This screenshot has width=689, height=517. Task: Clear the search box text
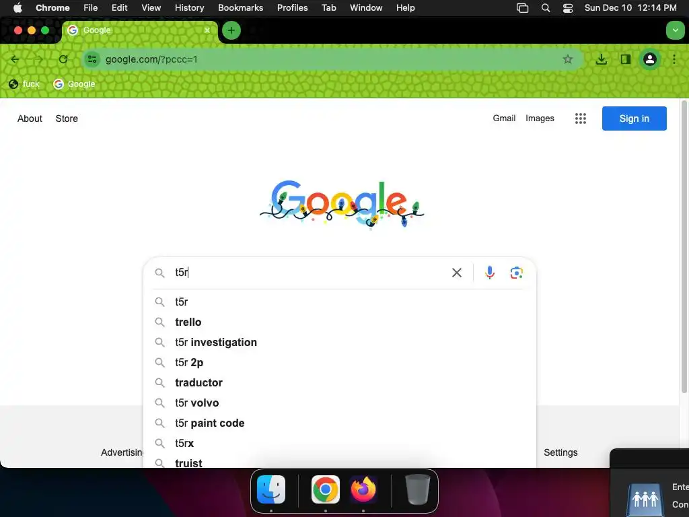click(x=457, y=273)
